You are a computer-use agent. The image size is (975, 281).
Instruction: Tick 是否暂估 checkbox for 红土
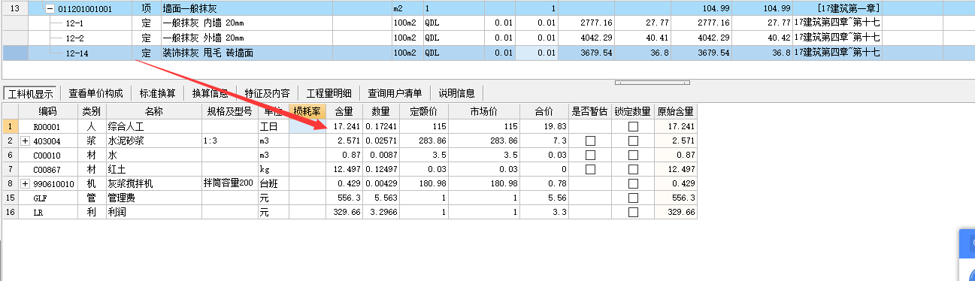[x=590, y=170]
